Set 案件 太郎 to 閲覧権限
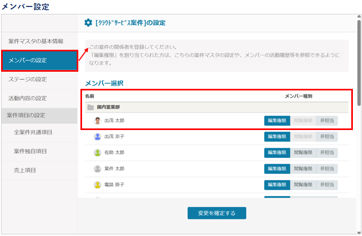 [x=303, y=169]
